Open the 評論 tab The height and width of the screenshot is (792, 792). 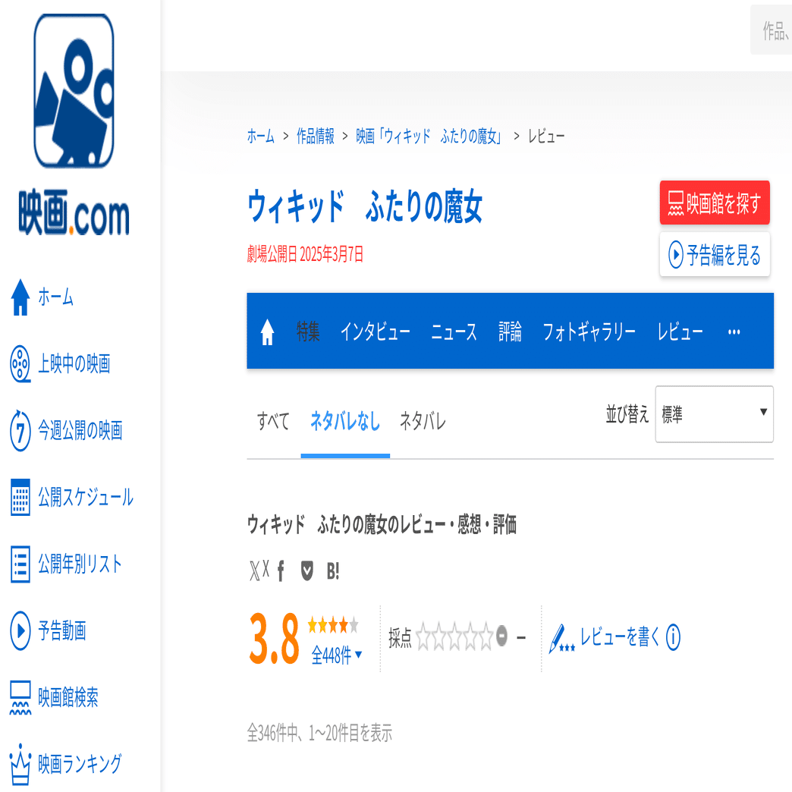coord(510,332)
